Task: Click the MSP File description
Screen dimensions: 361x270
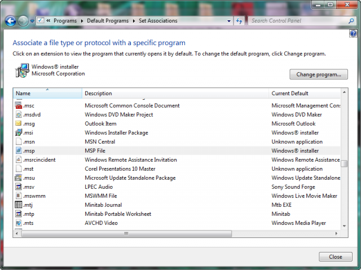Action: tap(95, 151)
